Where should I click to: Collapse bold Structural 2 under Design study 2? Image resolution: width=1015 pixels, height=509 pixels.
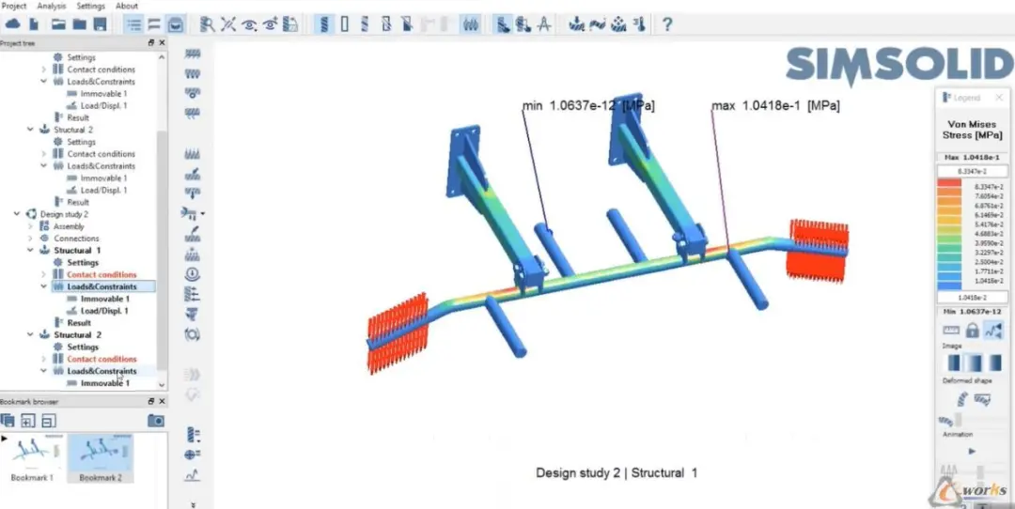click(30, 335)
